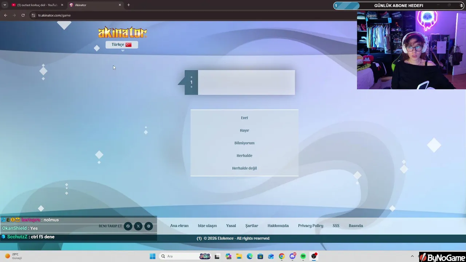Switch to the outlast YouTube tab
The width and height of the screenshot is (466, 262).
(x=37, y=5)
